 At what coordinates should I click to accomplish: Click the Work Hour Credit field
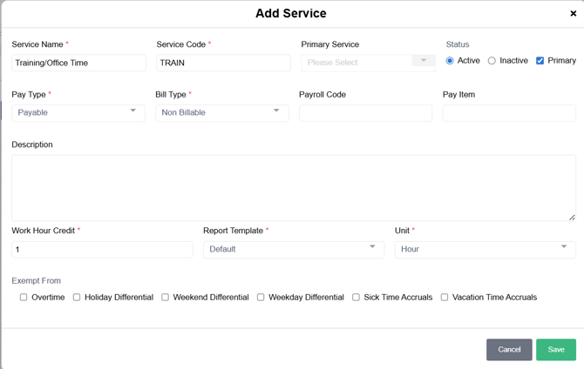[102, 250]
